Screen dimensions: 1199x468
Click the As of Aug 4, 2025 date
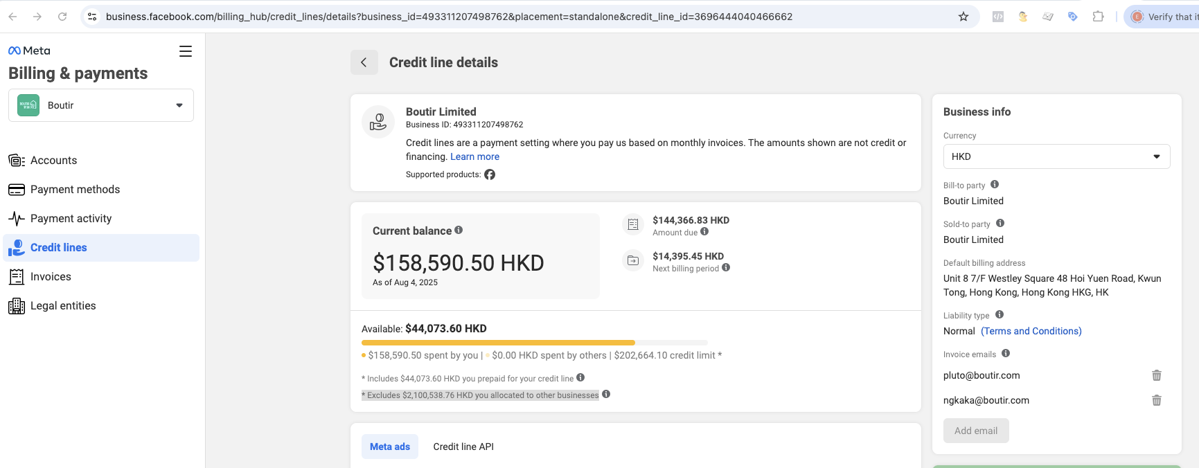pyautogui.click(x=405, y=282)
